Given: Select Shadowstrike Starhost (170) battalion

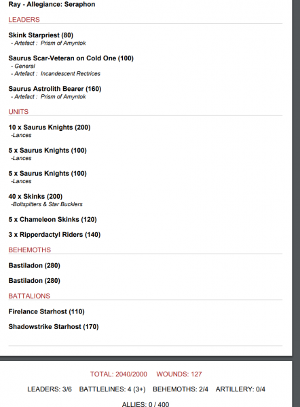Looking at the screenshot, I should [54, 326].
